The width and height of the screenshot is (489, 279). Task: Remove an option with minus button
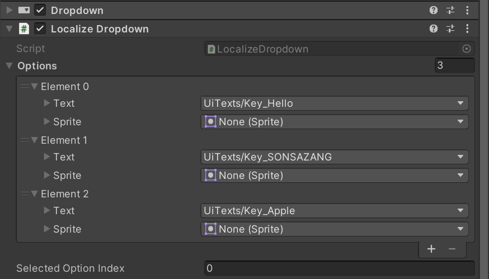(452, 249)
